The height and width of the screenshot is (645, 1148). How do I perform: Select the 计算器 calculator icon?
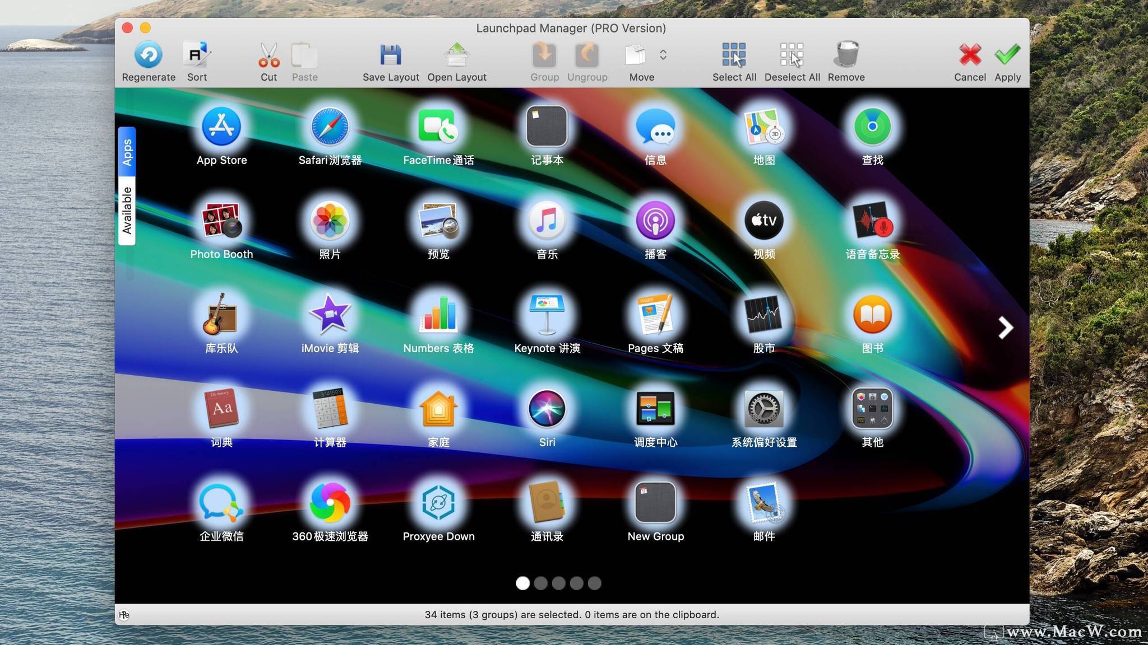pyautogui.click(x=330, y=409)
